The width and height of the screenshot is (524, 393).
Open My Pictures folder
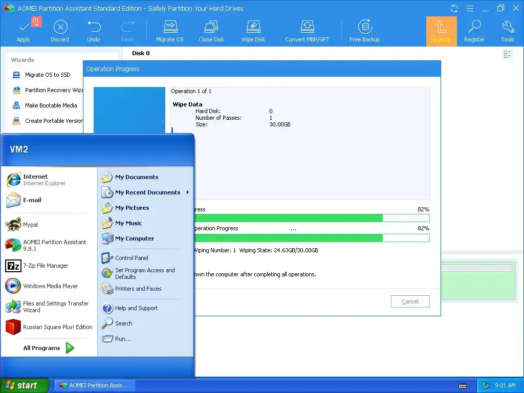(x=146, y=208)
